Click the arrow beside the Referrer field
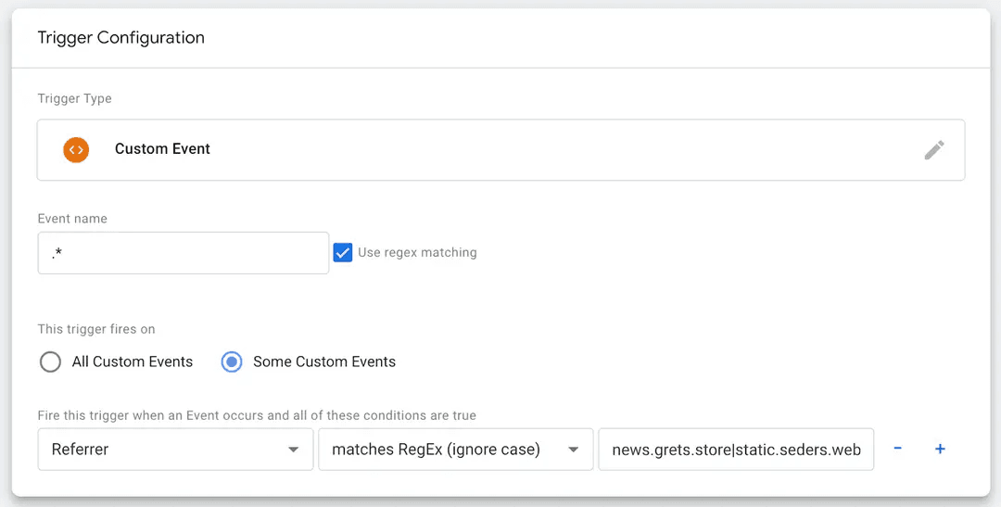The image size is (1001, 507). tap(293, 450)
